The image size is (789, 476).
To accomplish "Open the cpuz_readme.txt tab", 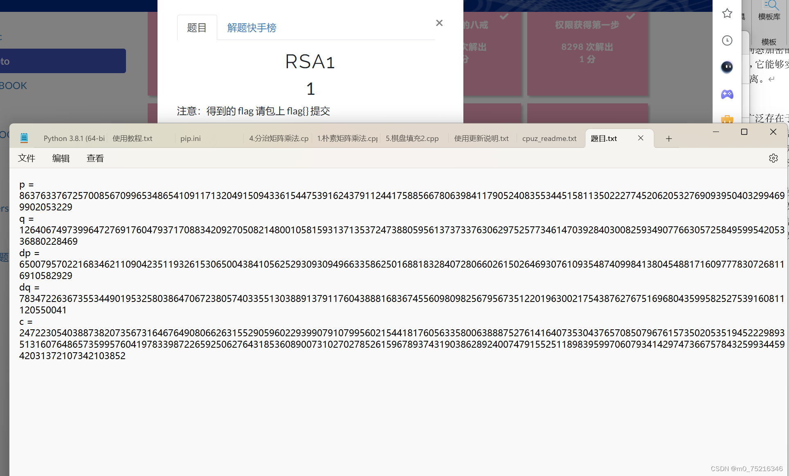I will pos(549,138).
